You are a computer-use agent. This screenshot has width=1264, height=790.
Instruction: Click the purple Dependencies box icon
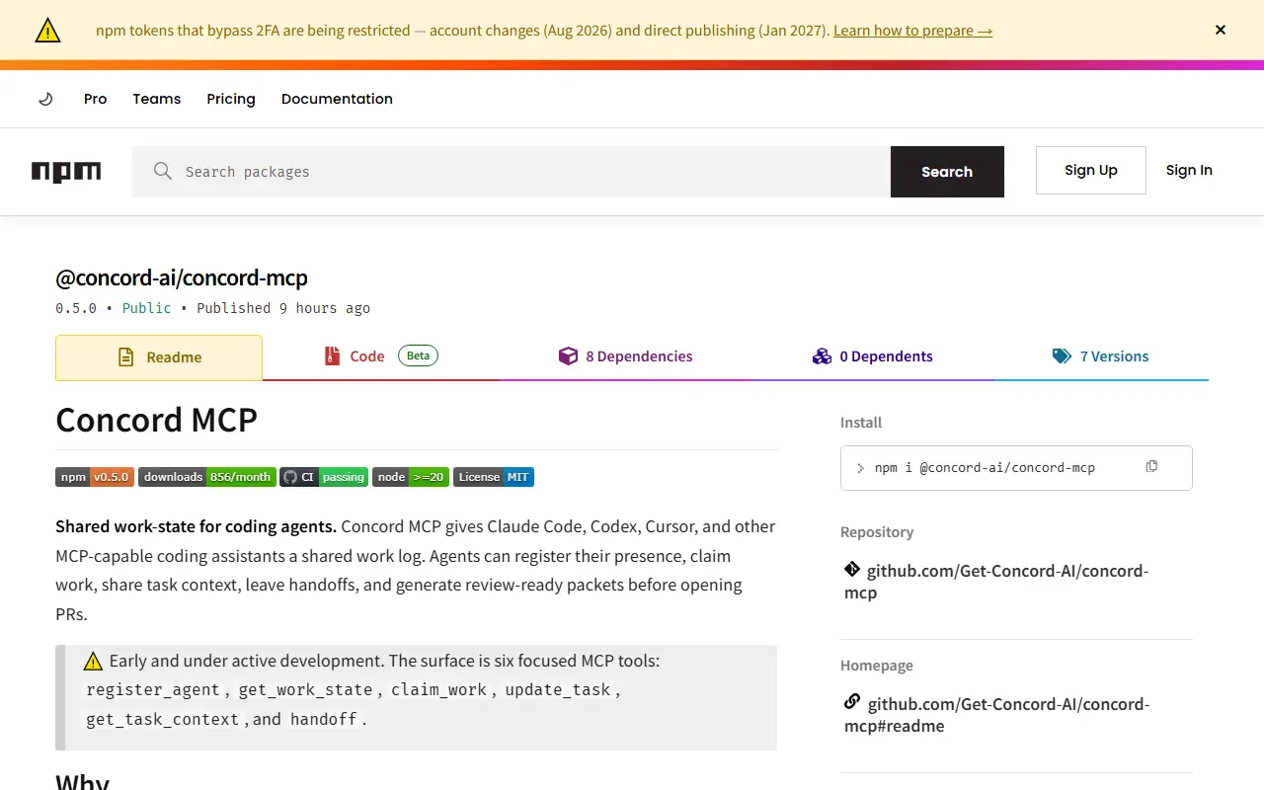tap(568, 356)
